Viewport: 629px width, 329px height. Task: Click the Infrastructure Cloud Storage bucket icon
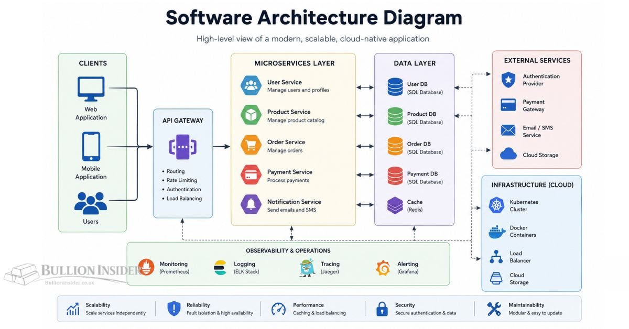tap(496, 279)
